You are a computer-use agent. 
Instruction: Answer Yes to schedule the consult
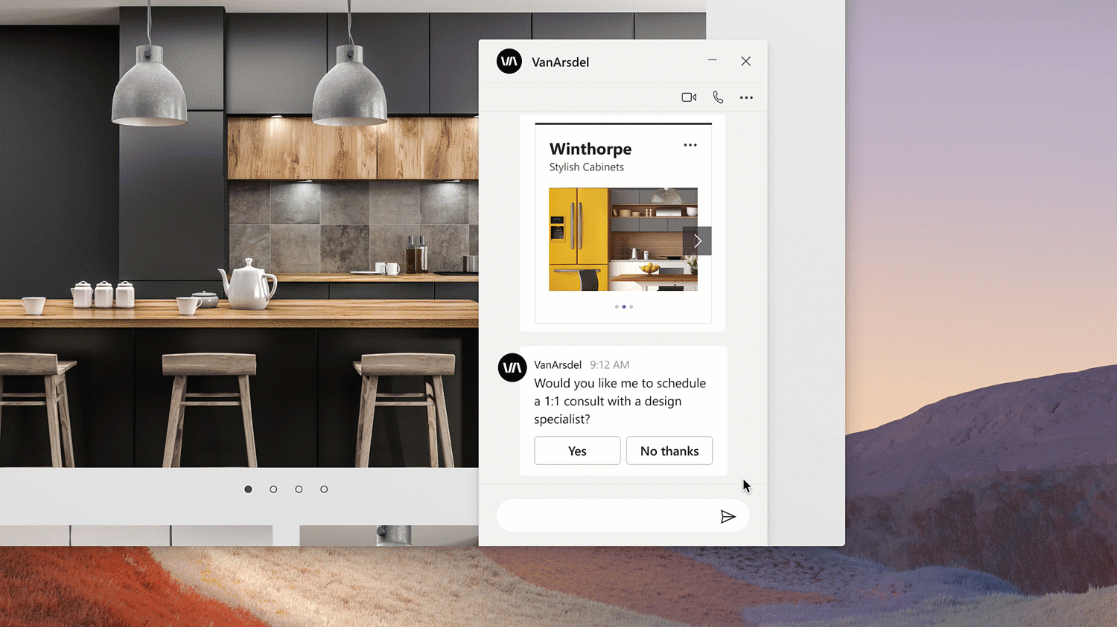[x=577, y=451]
